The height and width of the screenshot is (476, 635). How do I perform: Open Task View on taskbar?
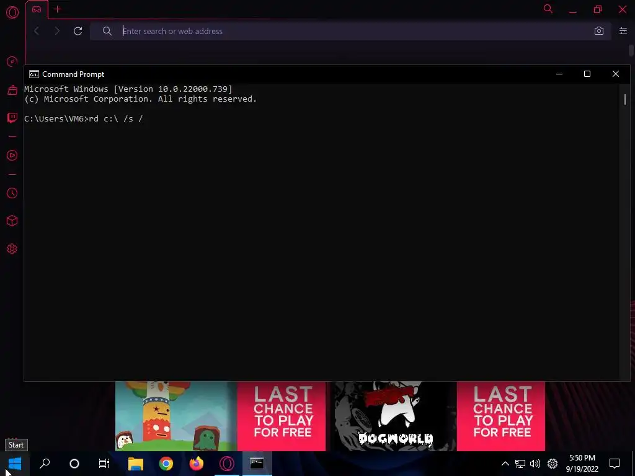click(104, 464)
